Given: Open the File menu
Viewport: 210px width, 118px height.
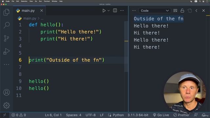Looking at the screenshot, I should 13,1.
